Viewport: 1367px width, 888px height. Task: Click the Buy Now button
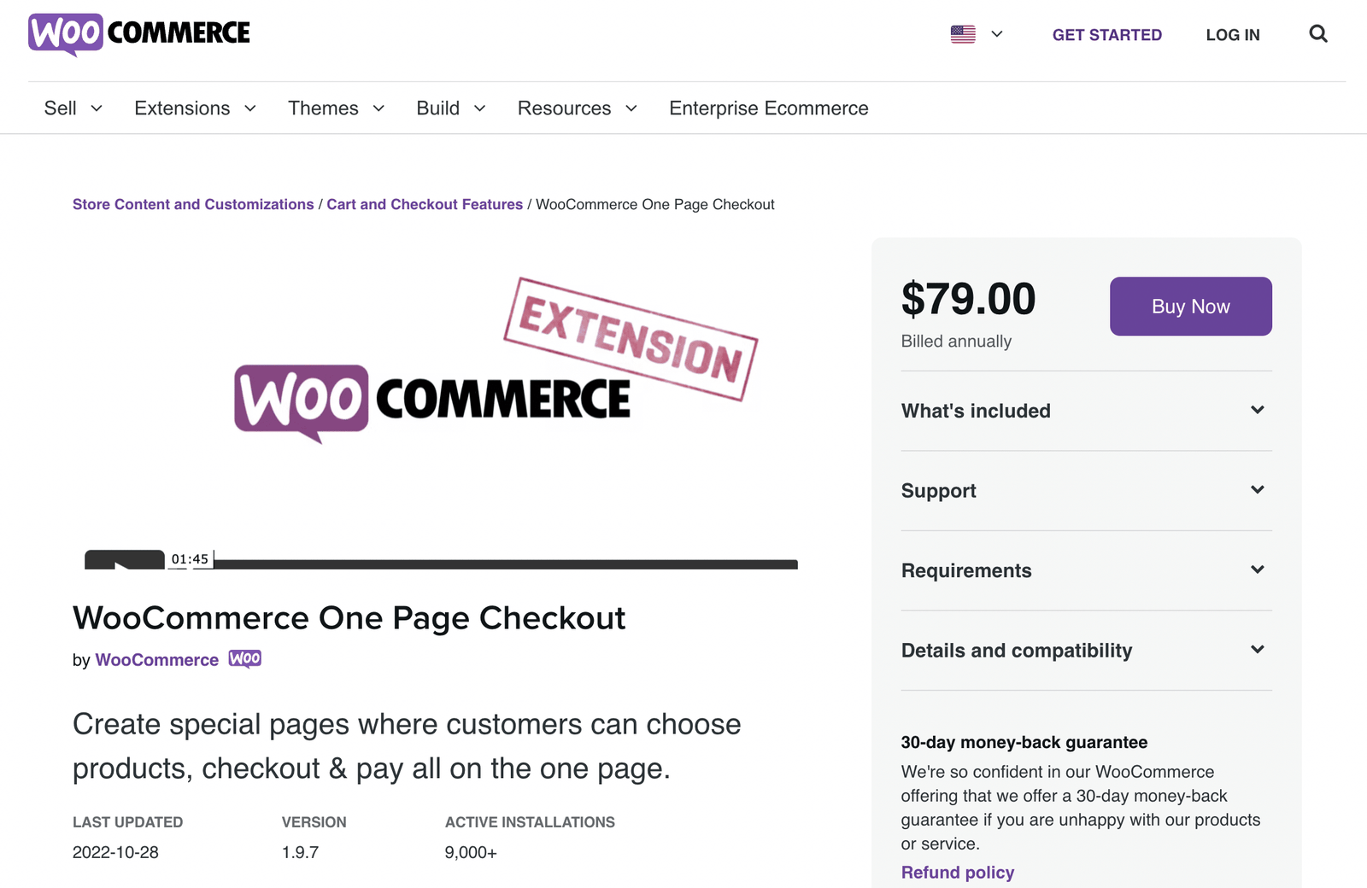click(x=1191, y=307)
